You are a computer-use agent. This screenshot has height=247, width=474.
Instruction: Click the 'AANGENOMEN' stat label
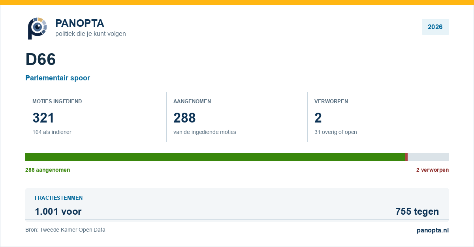pyautogui.click(x=192, y=101)
